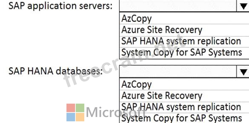Click the Microsoft wordmark text
The width and height of the screenshot is (249, 123).
[116, 112]
